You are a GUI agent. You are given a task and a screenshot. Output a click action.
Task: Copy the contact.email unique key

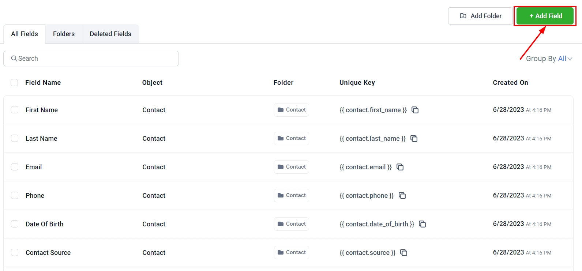click(x=400, y=167)
